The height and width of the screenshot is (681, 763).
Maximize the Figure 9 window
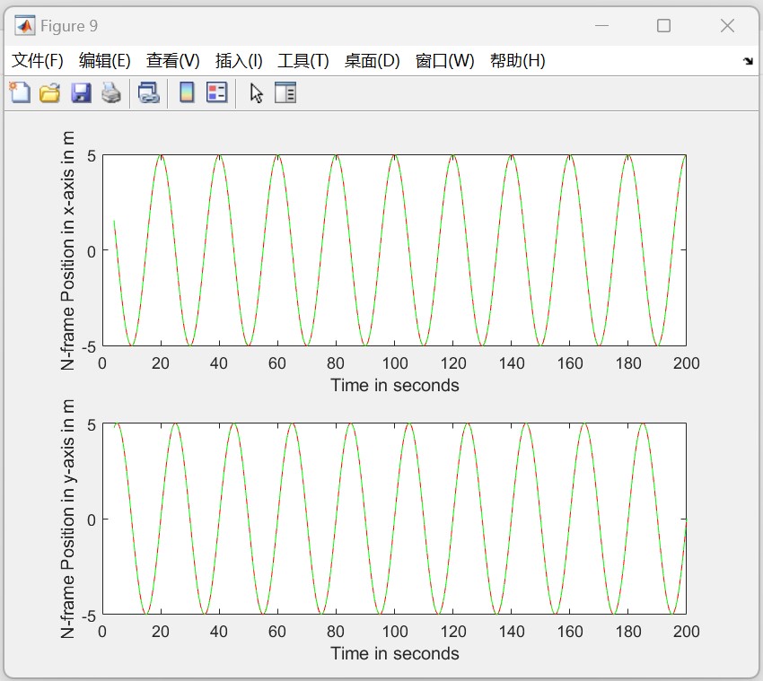(663, 26)
